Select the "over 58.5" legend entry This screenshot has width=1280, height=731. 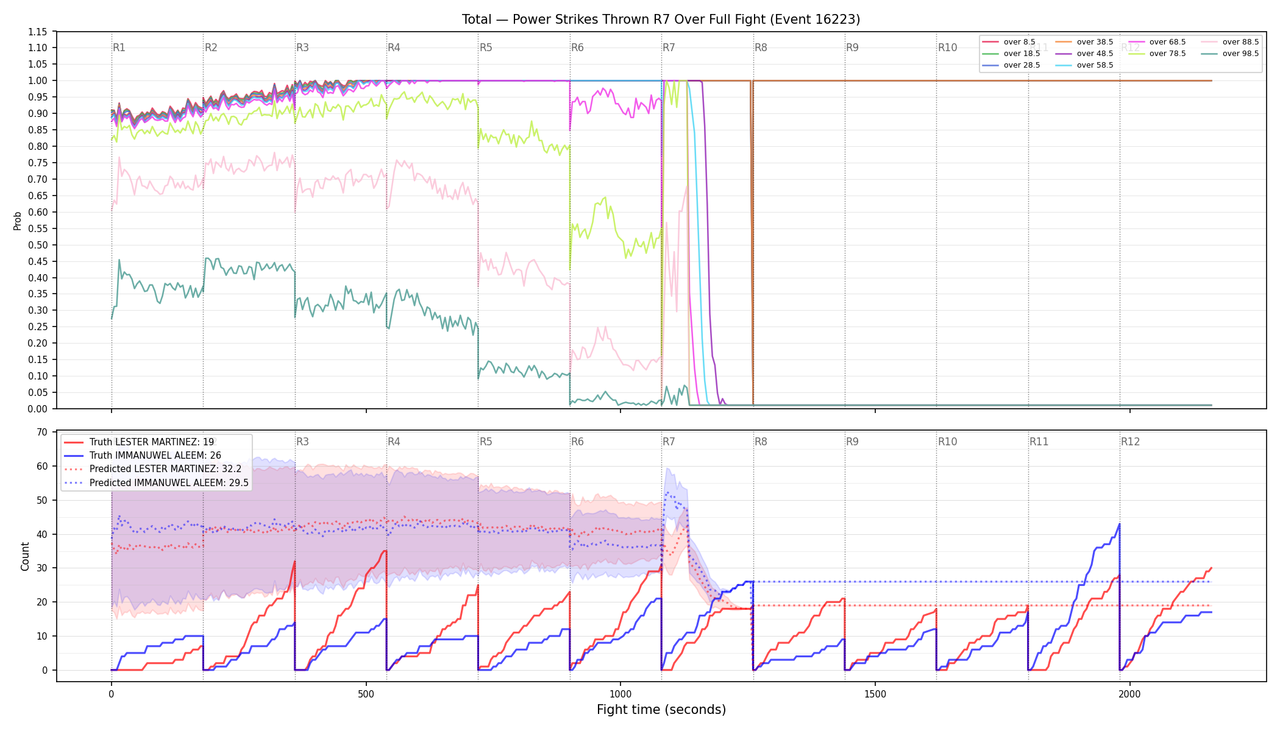[x=1085, y=65]
